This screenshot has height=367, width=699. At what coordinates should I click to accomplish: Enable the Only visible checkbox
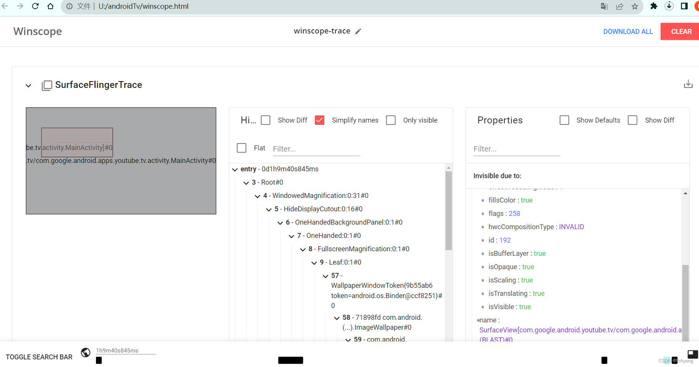[x=391, y=120]
